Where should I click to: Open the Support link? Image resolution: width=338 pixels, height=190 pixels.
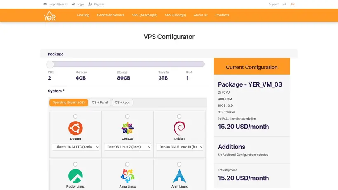pyautogui.click(x=274, y=4)
